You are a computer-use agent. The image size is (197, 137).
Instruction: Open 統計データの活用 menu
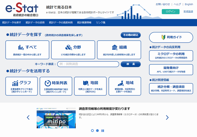click(x=35, y=23)
